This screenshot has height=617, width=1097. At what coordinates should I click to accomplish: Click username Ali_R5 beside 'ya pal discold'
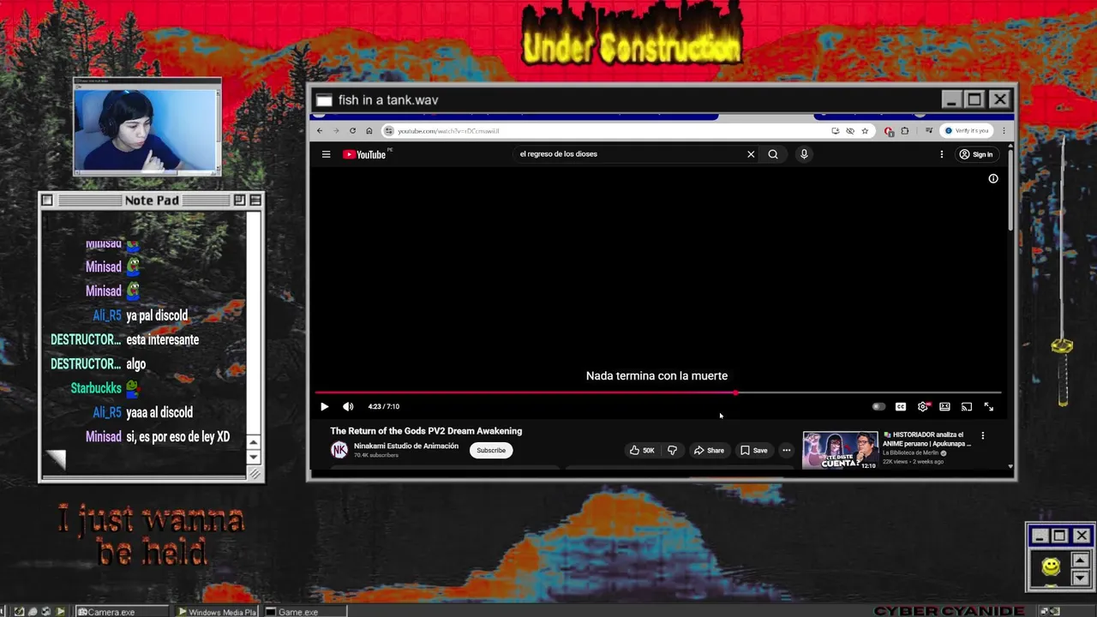click(x=107, y=315)
